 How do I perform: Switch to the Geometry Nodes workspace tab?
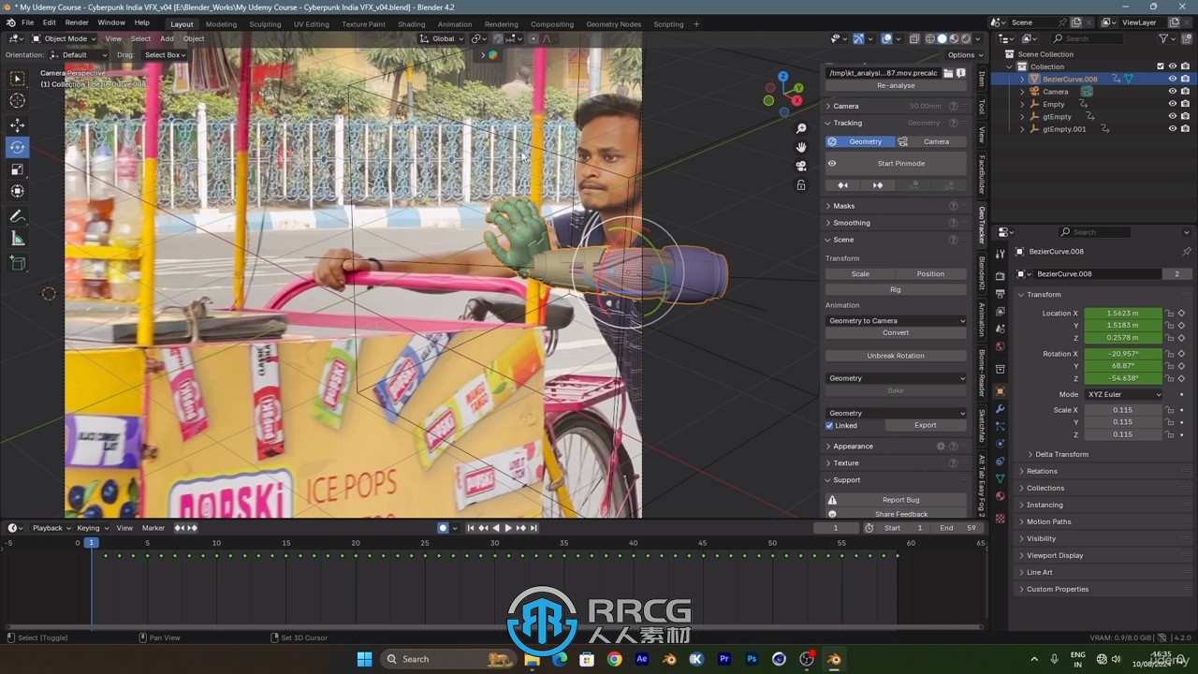(x=613, y=24)
